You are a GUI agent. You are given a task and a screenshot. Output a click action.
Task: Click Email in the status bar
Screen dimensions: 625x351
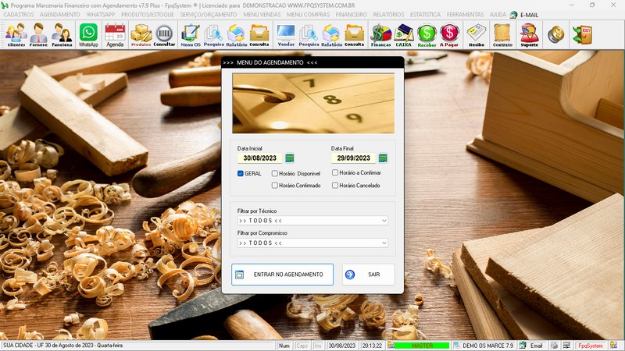pyautogui.click(x=536, y=346)
